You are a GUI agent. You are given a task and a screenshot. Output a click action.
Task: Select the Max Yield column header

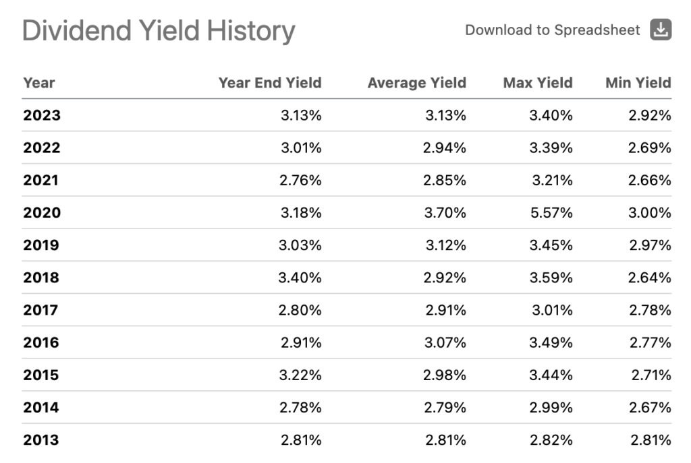click(537, 83)
